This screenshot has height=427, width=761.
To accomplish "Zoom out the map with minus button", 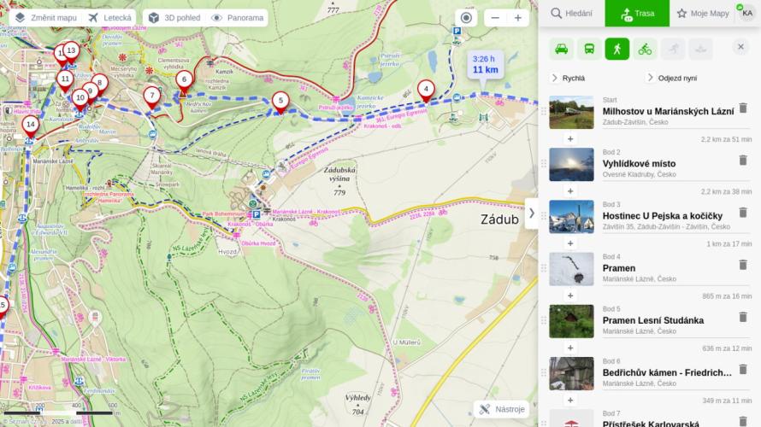I will pos(494,18).
